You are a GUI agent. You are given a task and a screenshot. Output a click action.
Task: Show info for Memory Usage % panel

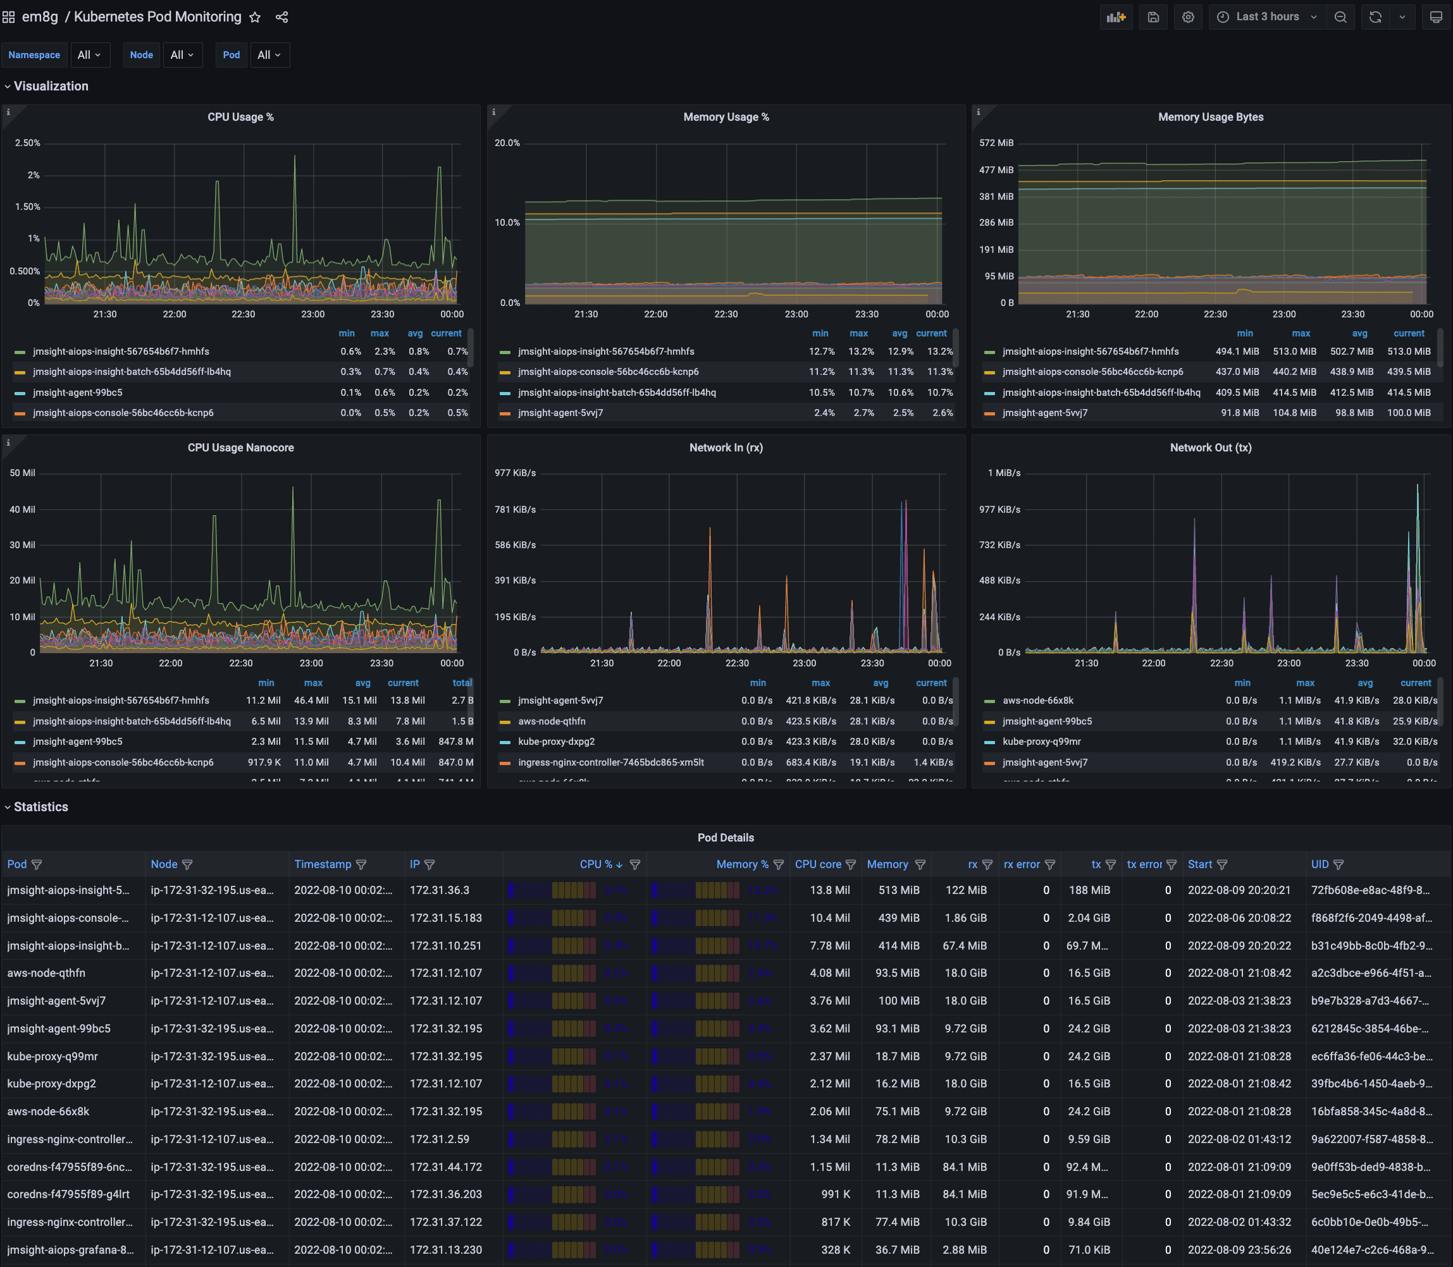(x=494, y=112)
